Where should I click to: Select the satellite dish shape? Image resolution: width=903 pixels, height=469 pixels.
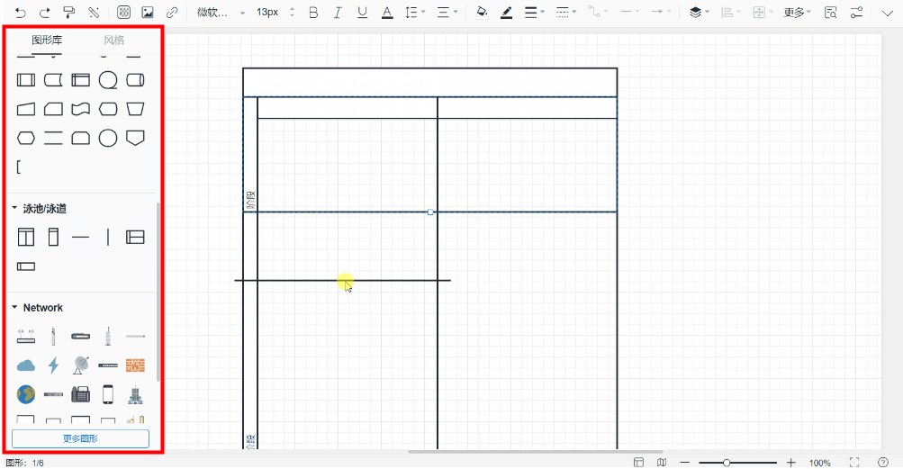pos(81,365)
